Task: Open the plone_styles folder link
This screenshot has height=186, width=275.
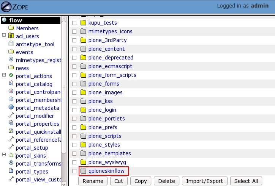Action: point(104,145)
